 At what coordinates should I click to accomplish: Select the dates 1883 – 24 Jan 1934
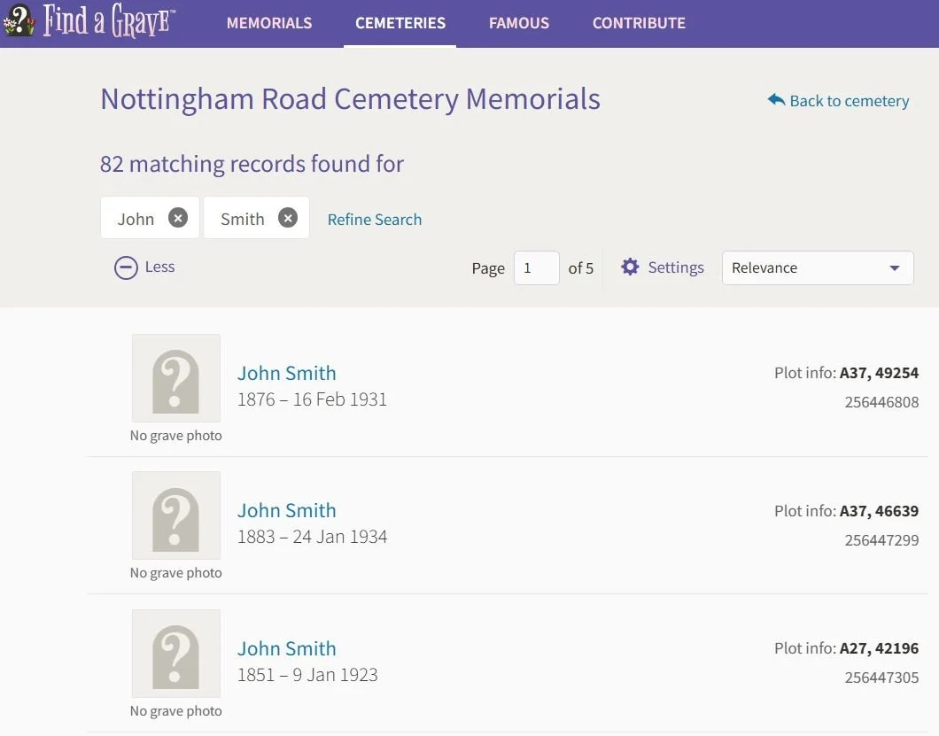pos(312,537)
